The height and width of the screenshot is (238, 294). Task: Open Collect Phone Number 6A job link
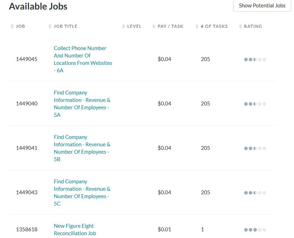(83, 59)
